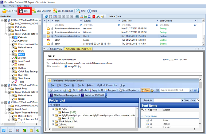Open the tasks clipboard icon in the bottom-left bar
The height and width of the screenshot is (134, 206).
[x=17, y=130]
